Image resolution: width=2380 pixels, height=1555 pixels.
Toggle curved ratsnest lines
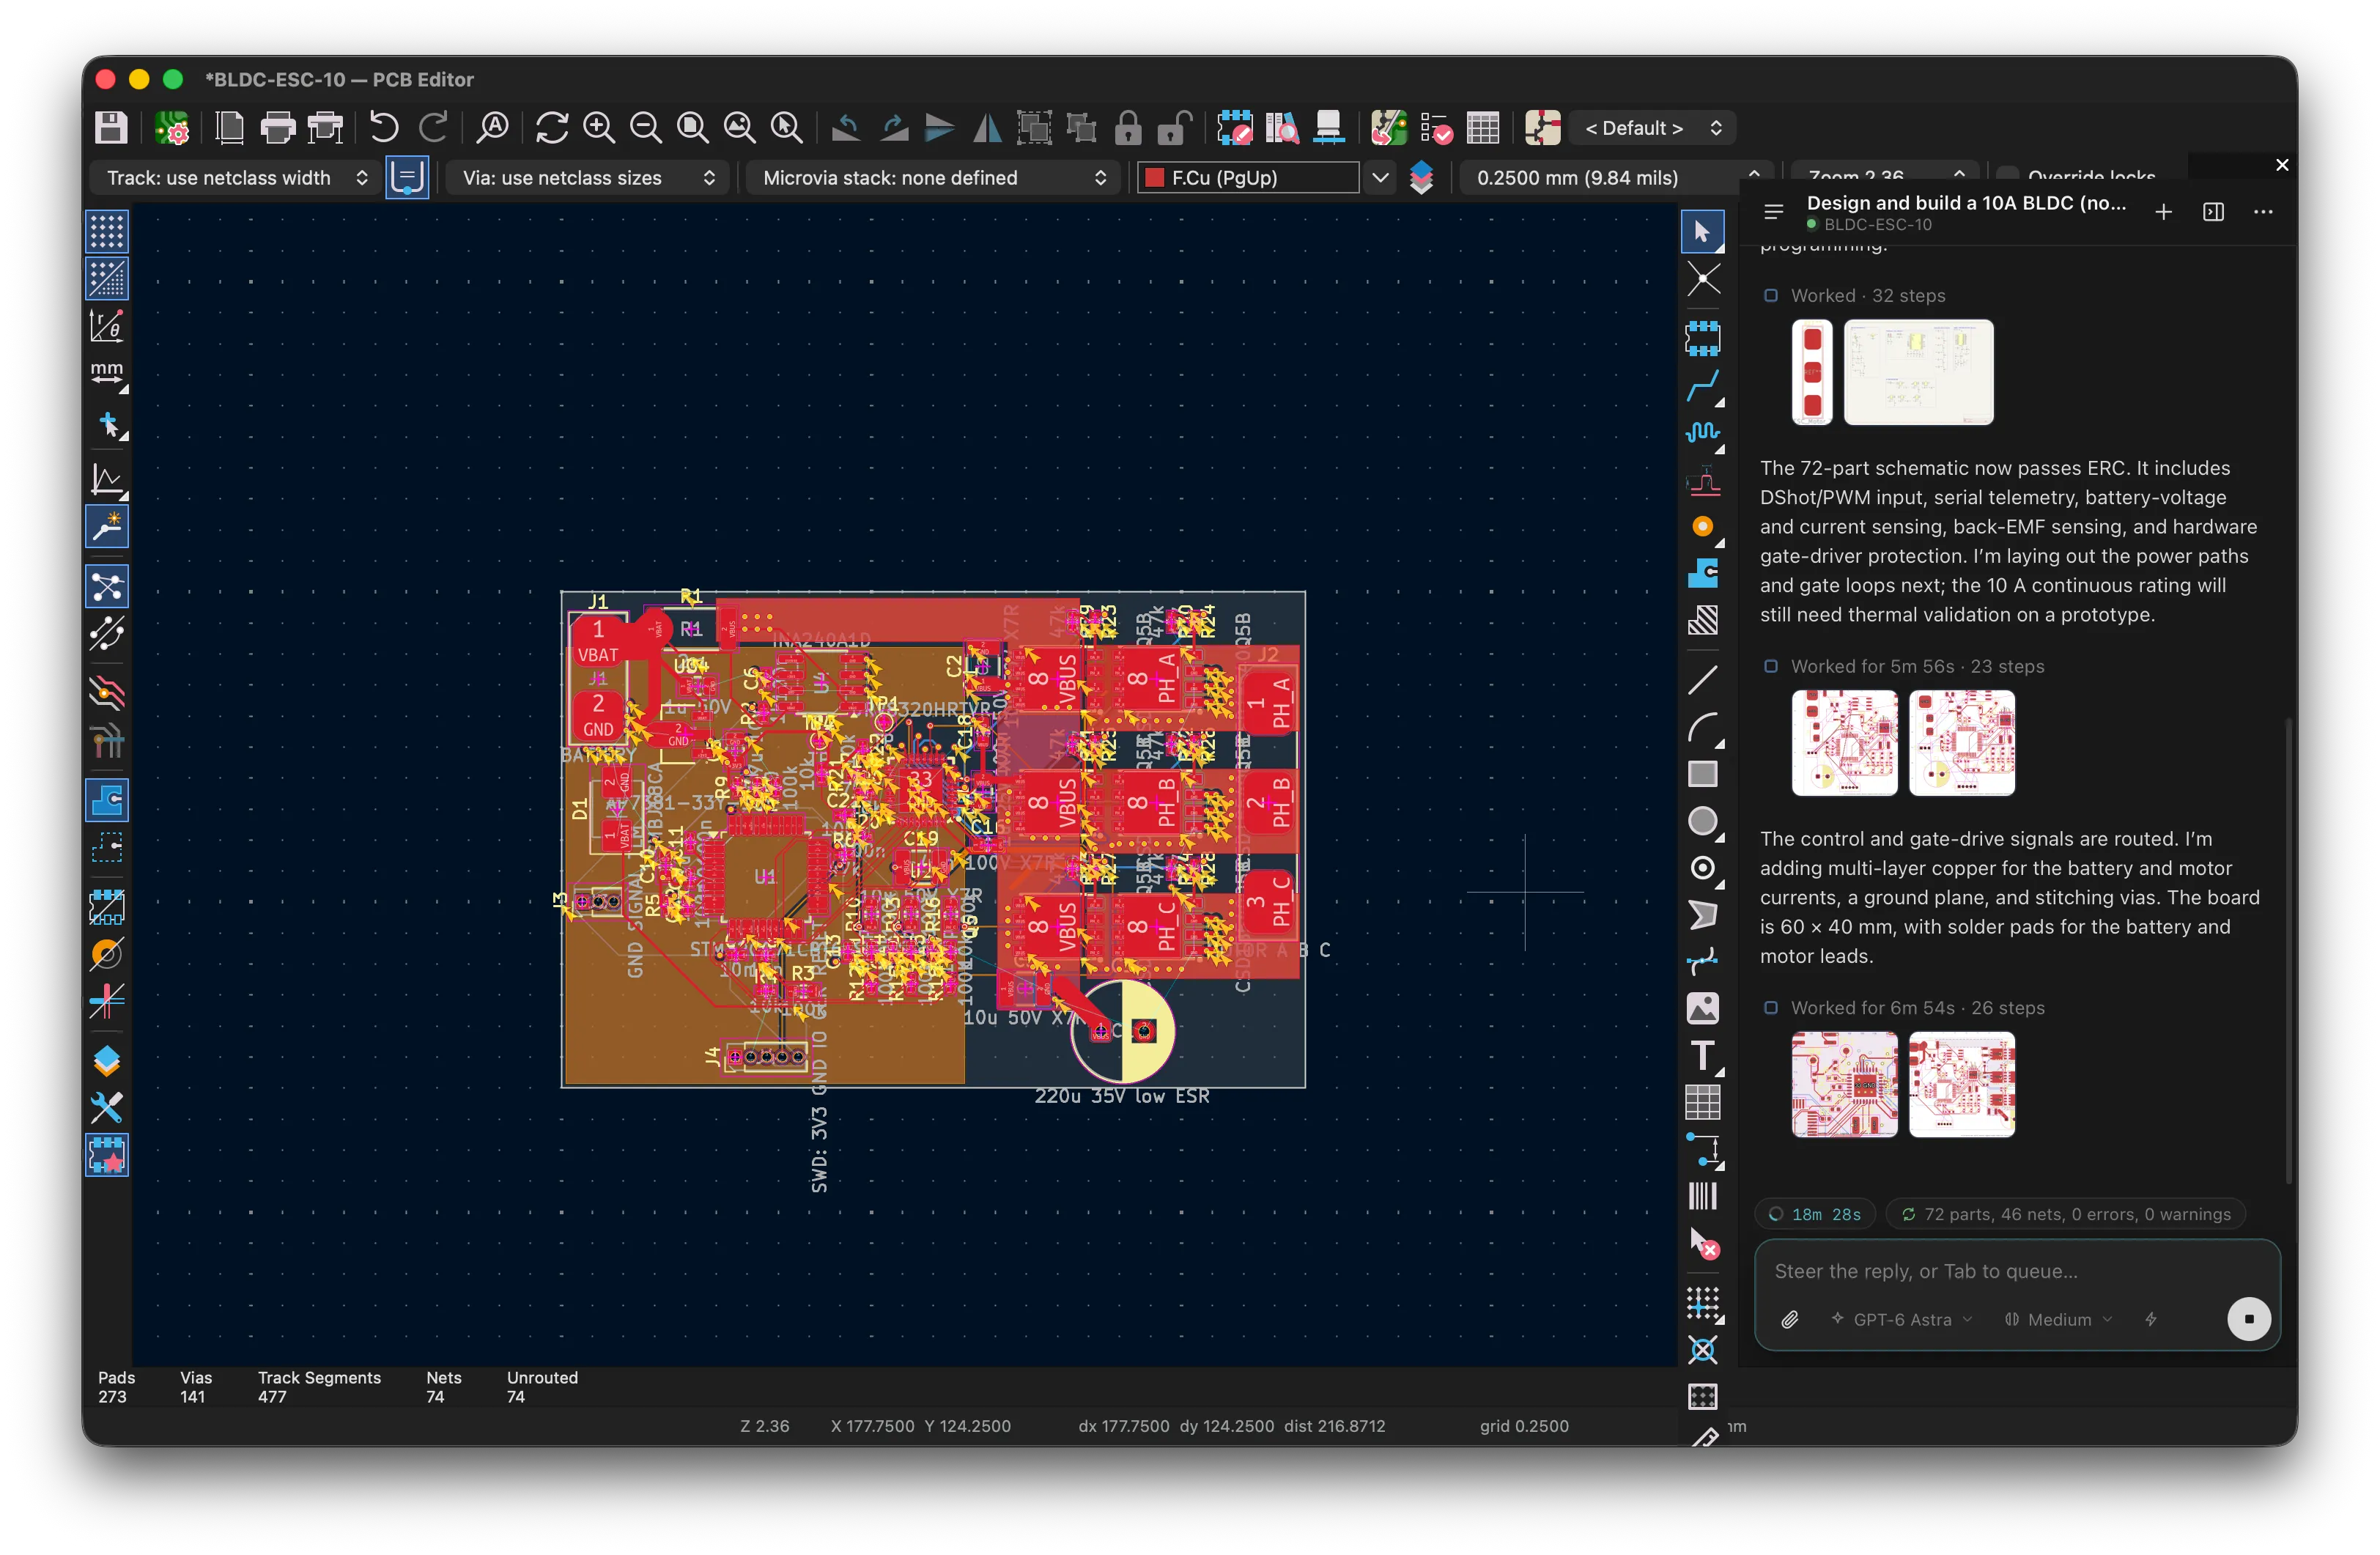tap(107, 633)
